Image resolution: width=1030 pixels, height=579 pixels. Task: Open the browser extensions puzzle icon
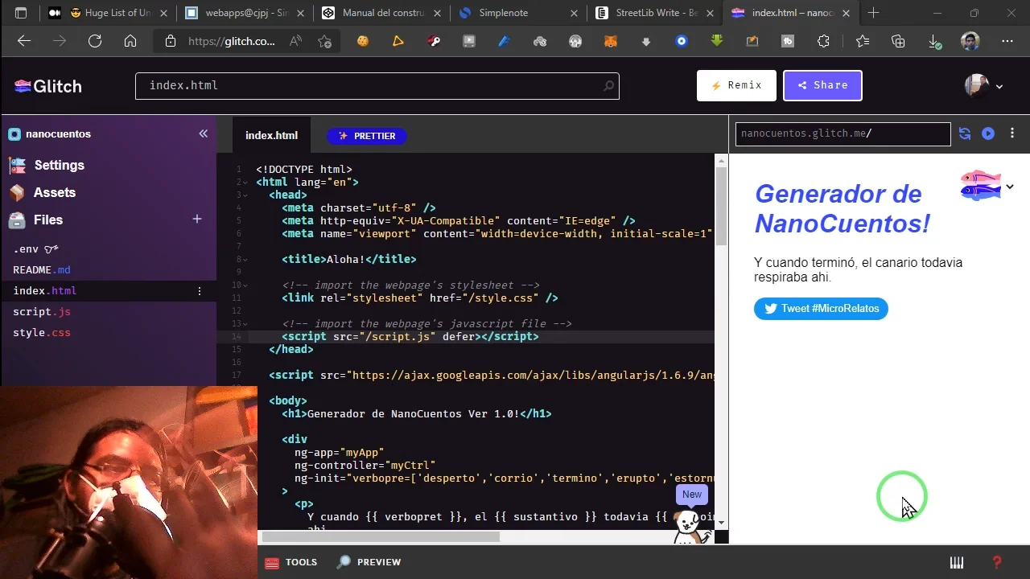[x=823, y=42]
